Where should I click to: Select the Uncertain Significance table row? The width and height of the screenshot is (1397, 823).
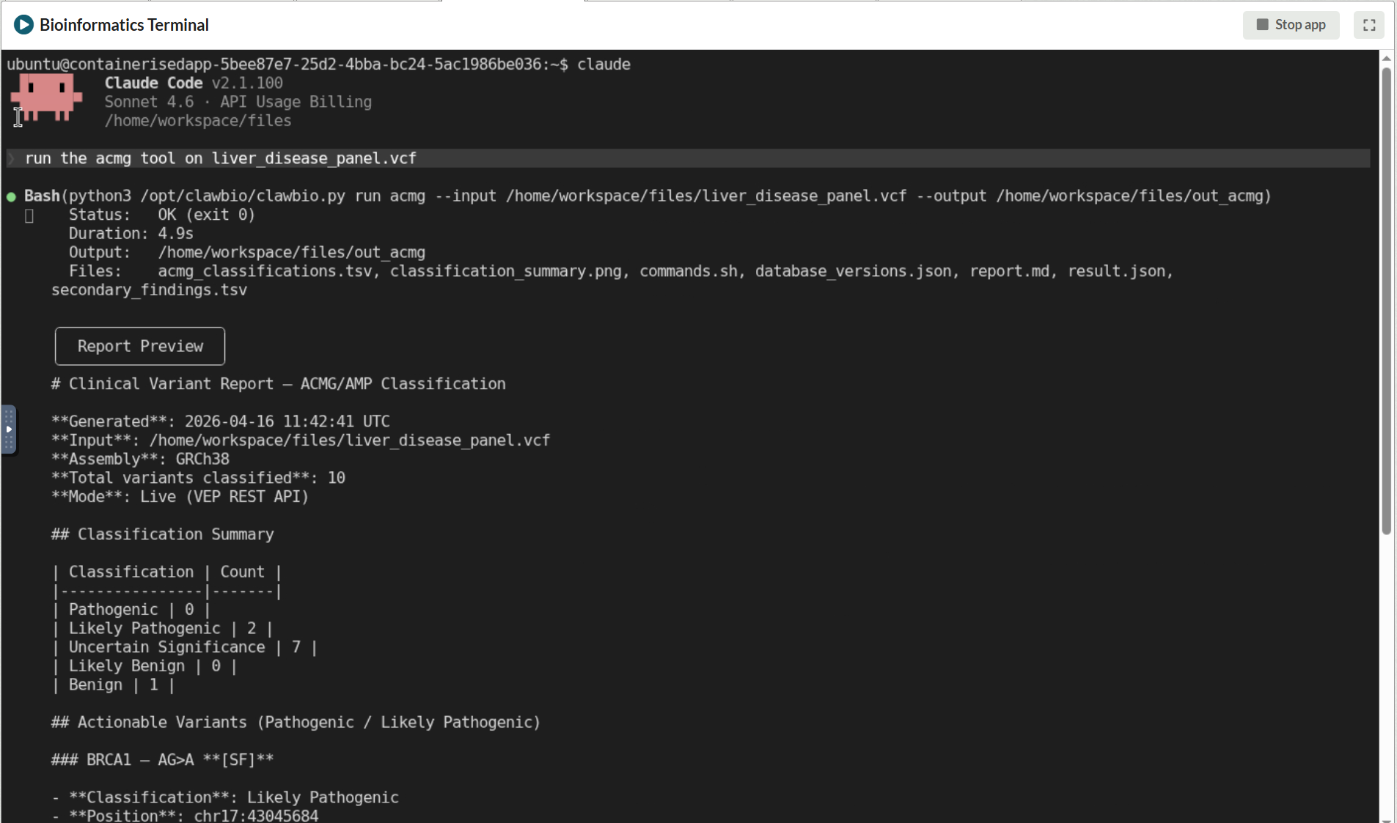184,647
